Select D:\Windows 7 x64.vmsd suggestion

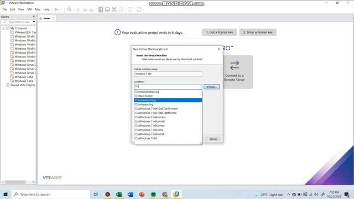pyautogui.click(x=168, y=125)
